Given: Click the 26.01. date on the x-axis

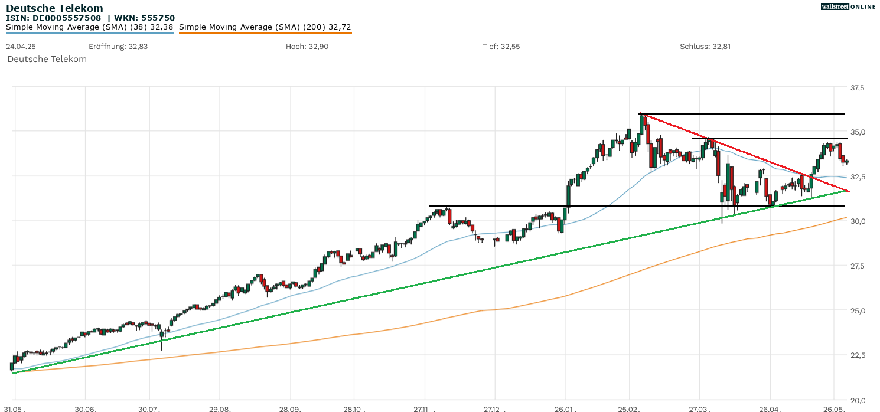Looking at the screenshot, I should coord(565,408).
